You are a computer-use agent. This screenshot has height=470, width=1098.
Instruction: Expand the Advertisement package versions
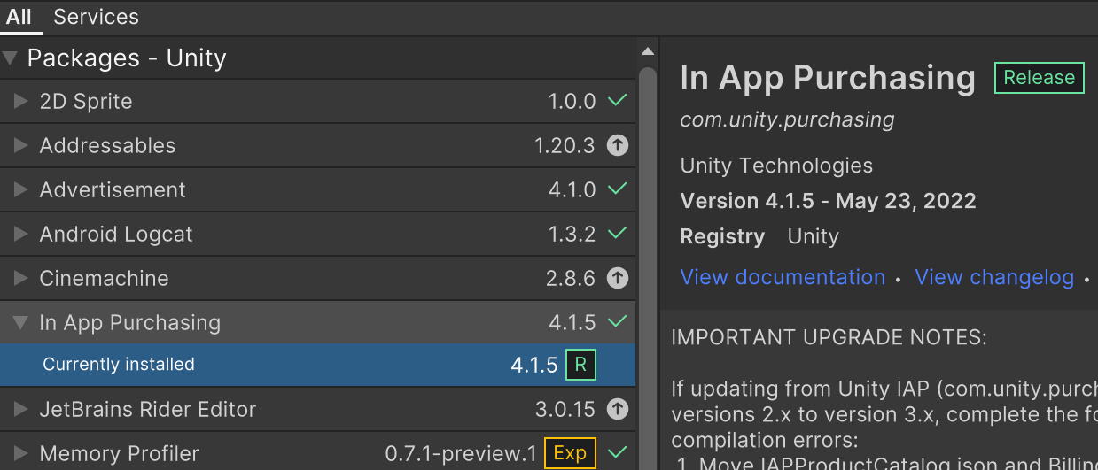click(21, 190)
